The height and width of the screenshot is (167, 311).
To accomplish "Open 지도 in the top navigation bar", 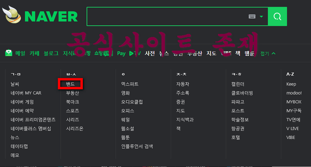I will pyautogui.click(x=211, y=53).
